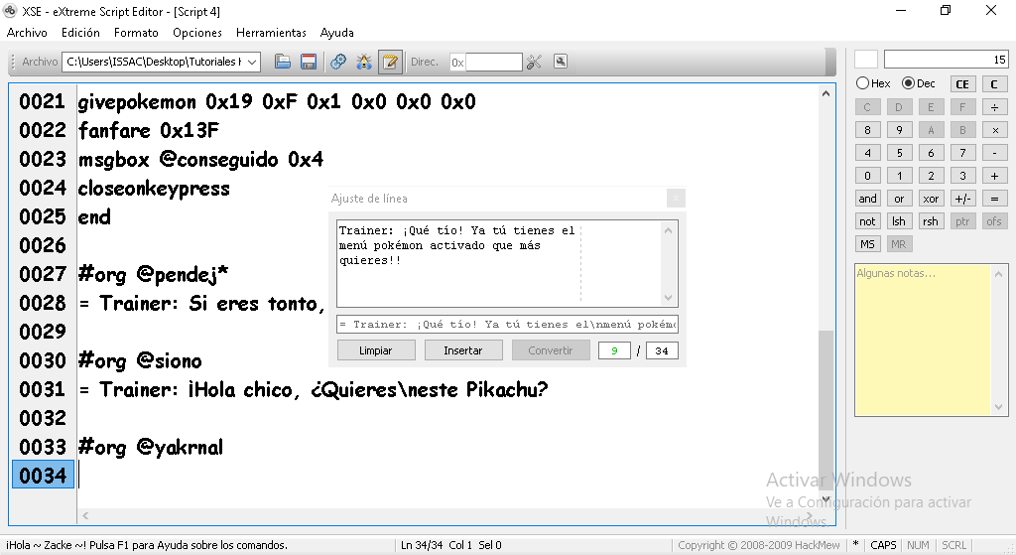The height and width of the screenshot is (555, 1016).
Task: Click the last toolbar icon after the tools
Action: click(561, 62)
